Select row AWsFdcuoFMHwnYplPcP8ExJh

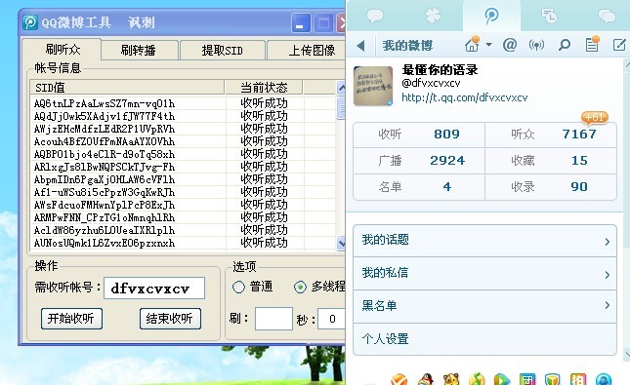[183, 205]
